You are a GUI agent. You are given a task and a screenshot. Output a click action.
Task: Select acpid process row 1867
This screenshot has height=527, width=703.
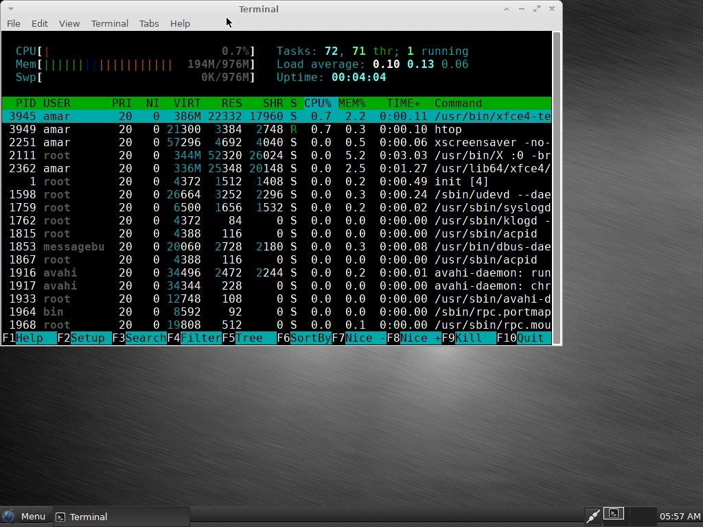pos(277,259)
